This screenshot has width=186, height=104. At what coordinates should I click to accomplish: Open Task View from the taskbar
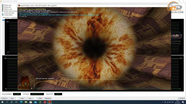16,102
